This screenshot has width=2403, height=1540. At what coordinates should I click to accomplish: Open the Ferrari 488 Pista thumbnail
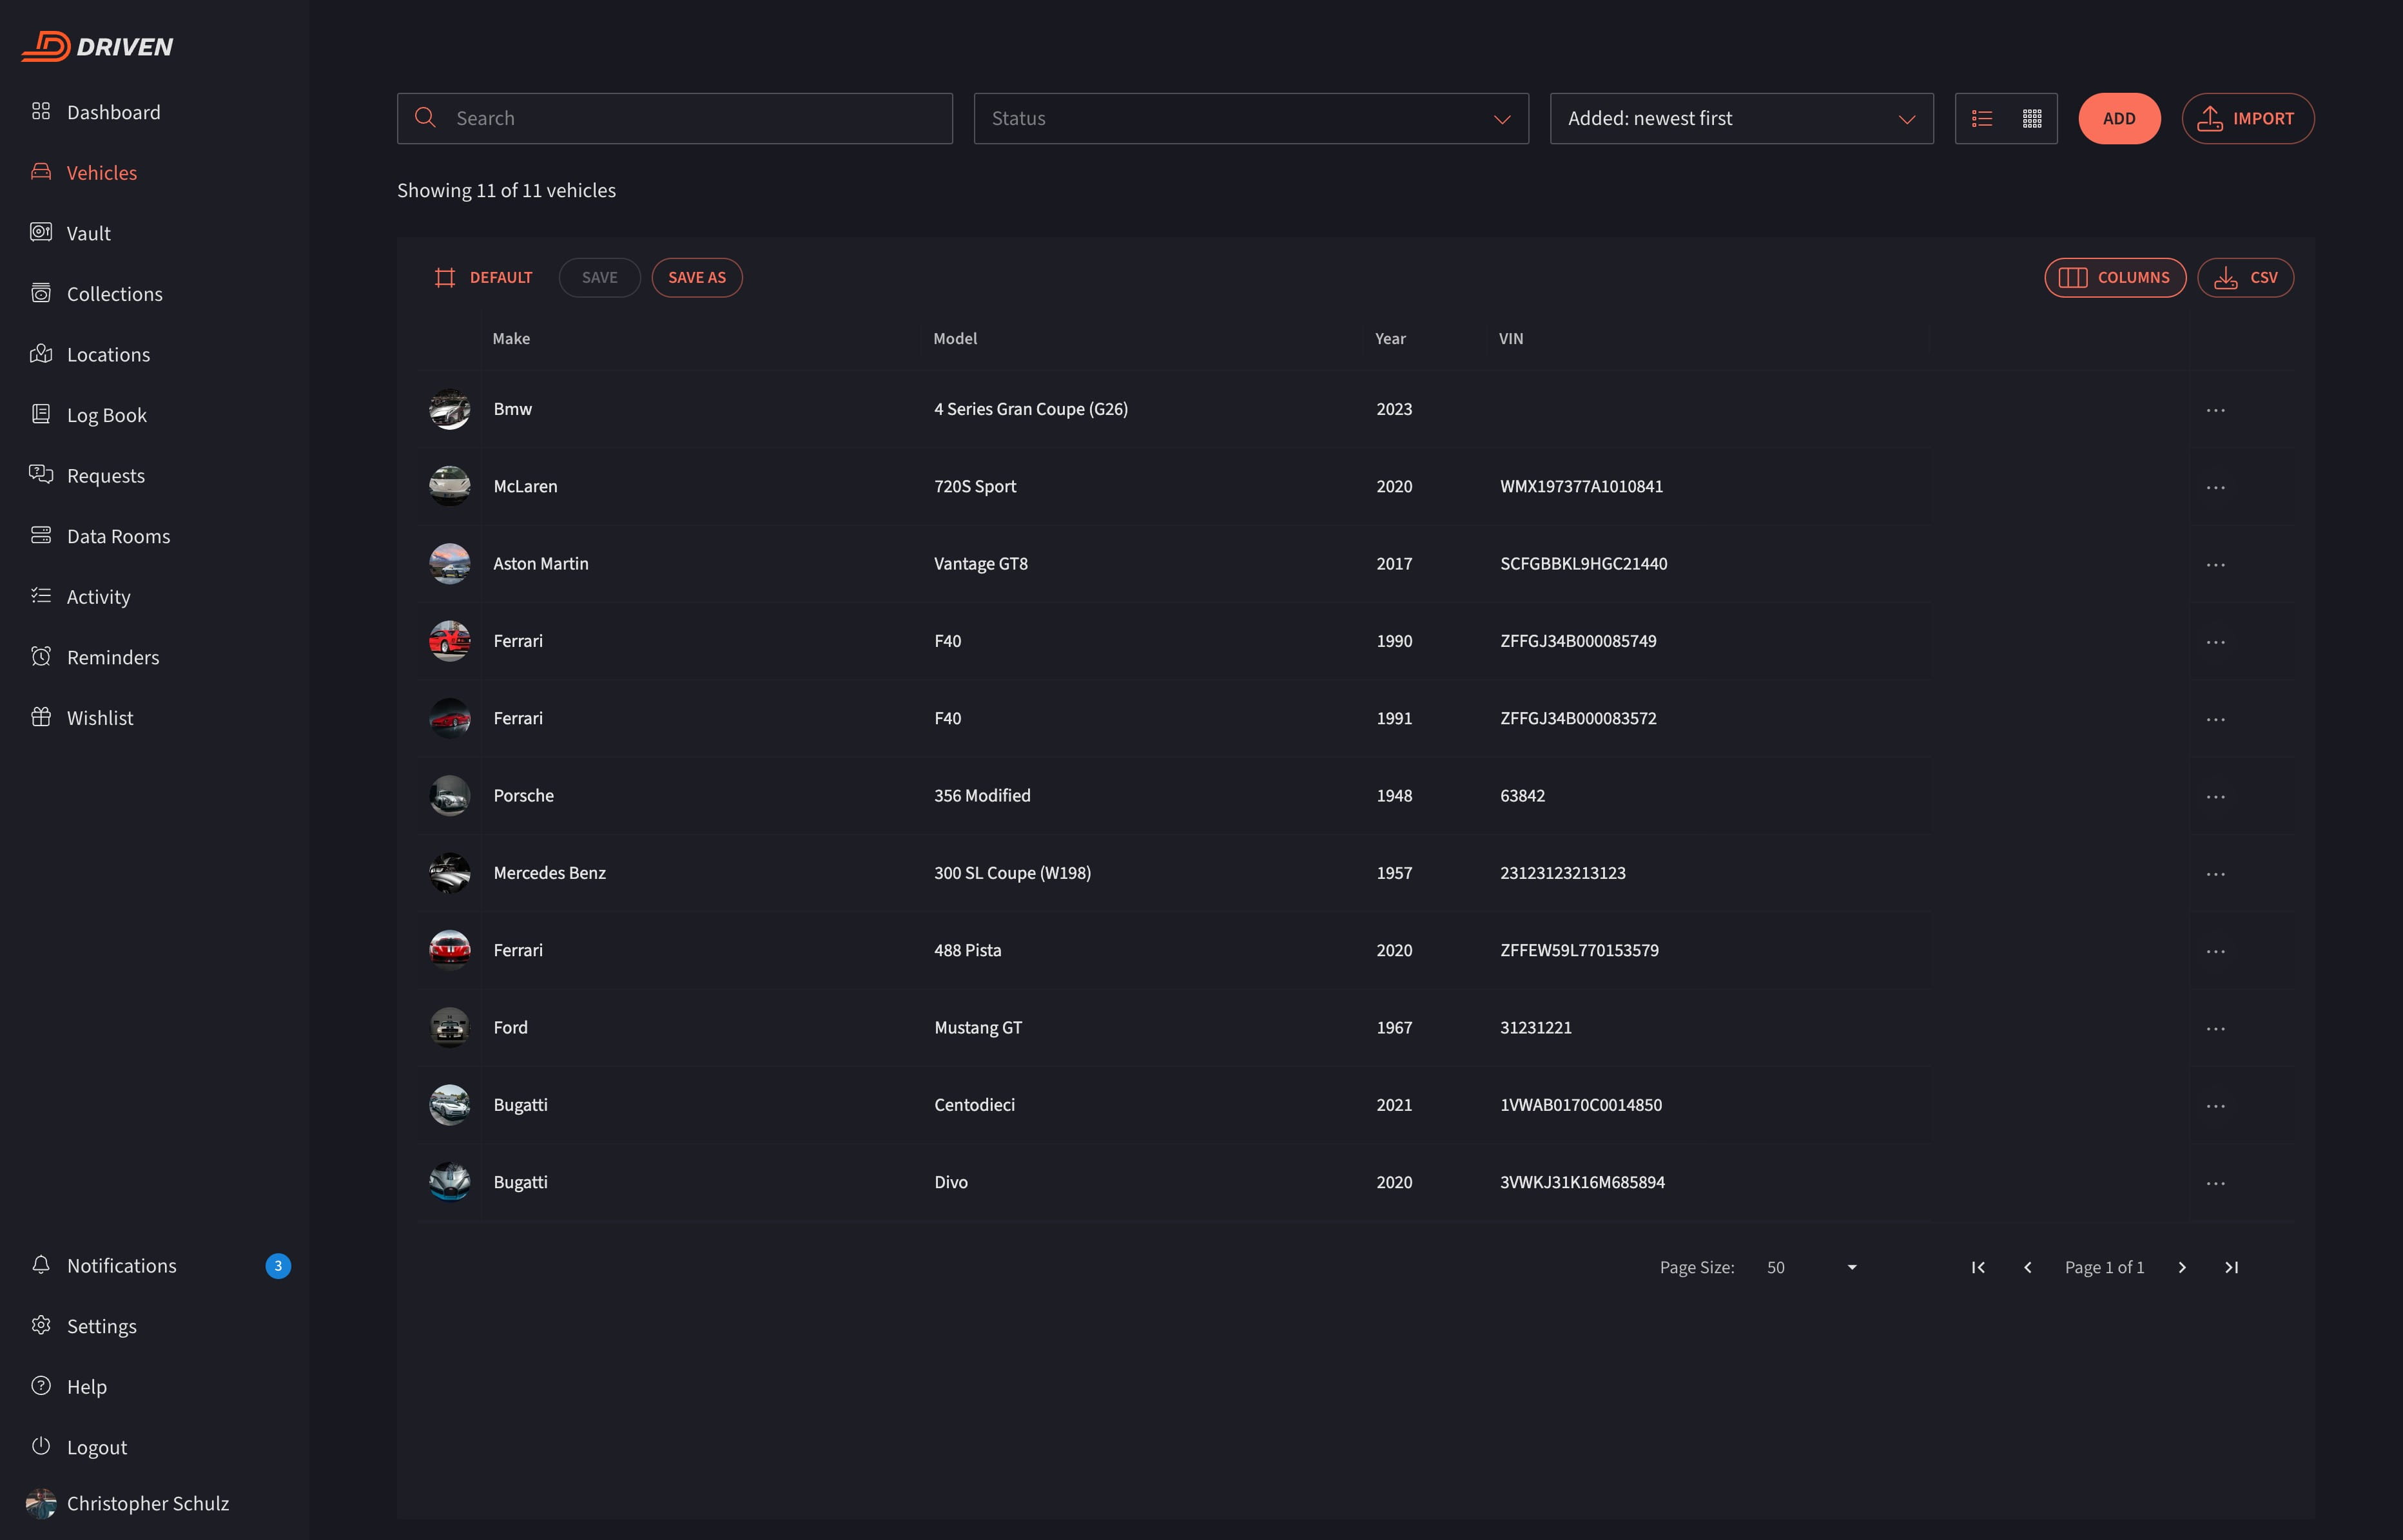[449, 950]
